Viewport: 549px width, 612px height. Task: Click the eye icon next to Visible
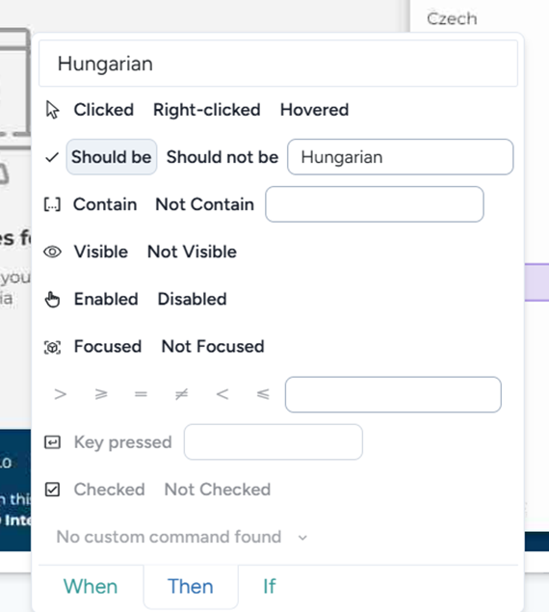pos(52,252)
